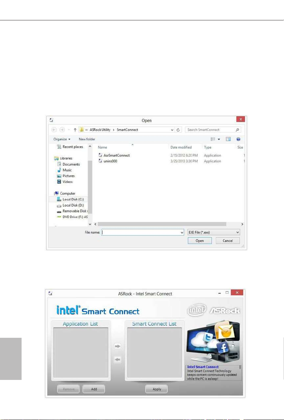284x420 pixels.
Task: Click the horizontal scrollbar in file list
Action: [x=162, y=224]
